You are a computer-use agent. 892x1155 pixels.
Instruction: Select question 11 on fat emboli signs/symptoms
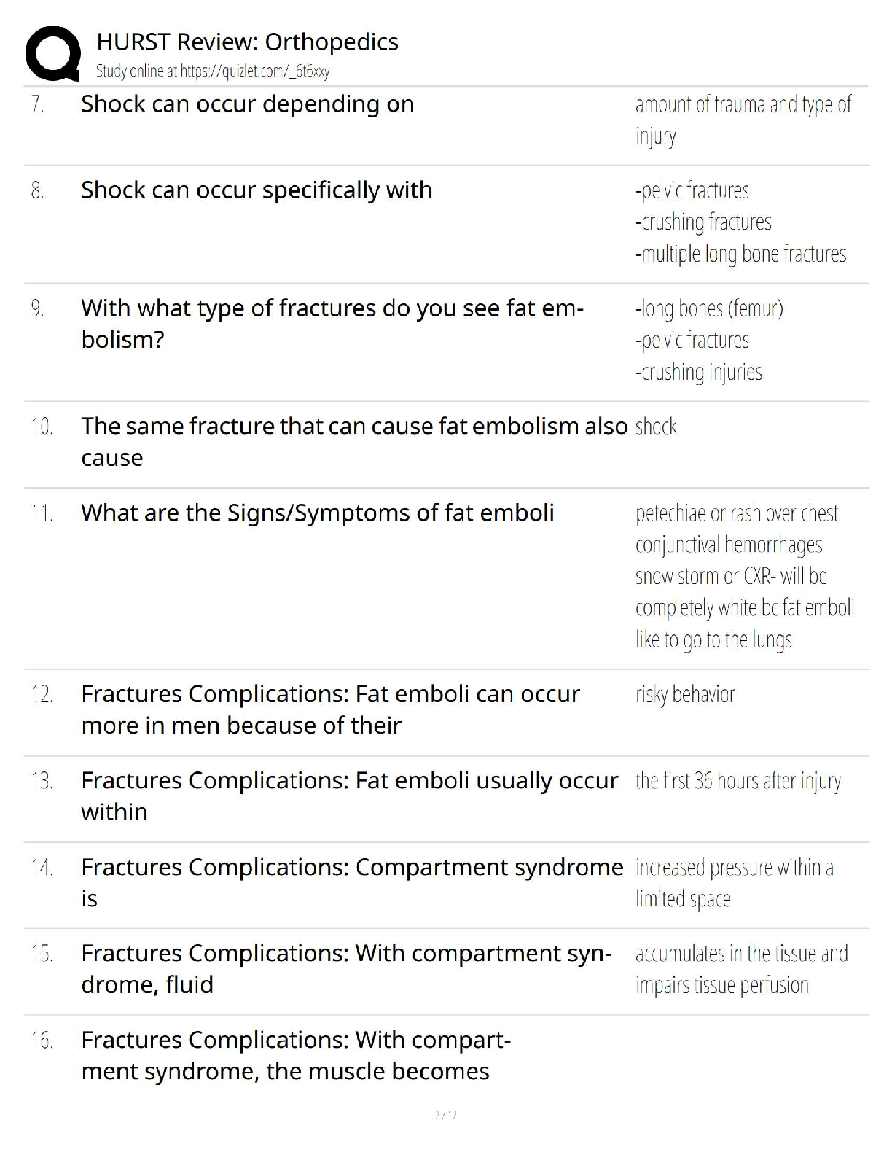[317, 513]
